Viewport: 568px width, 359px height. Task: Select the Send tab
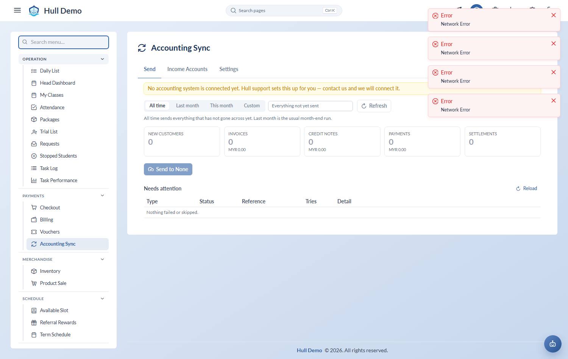150,69
